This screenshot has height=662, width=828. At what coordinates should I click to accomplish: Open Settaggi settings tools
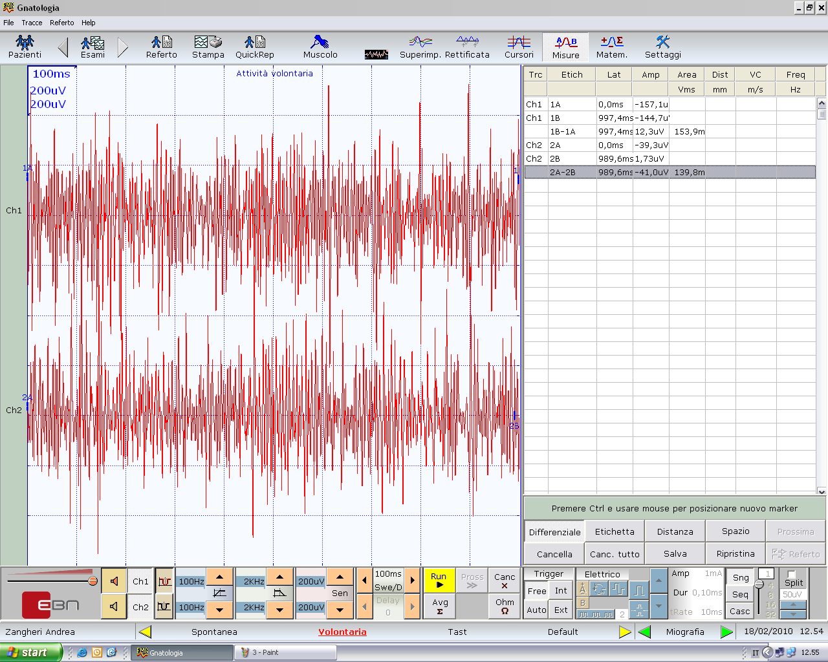coord(662,47)
